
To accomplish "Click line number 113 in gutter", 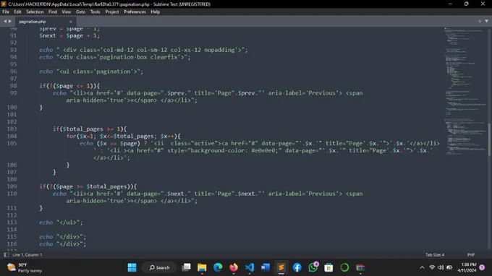I will pyautogui.click(x=12, y=223).
